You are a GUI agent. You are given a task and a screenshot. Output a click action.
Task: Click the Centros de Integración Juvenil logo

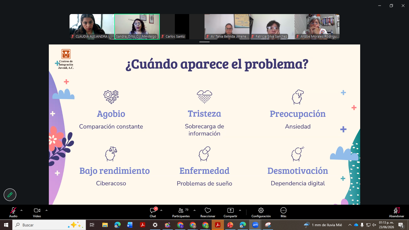(x=66, y=59)
